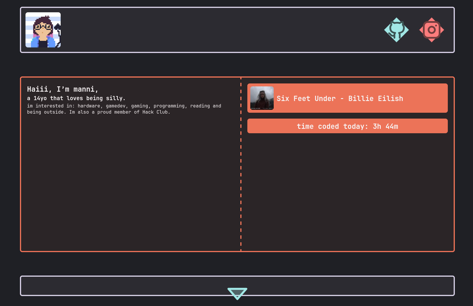Image resolution: width=473 pixels, height=306 pixels.
Task: Click the 'Billie Eilish' artist name
Action: pyautogui.click(x=375, y=99)
